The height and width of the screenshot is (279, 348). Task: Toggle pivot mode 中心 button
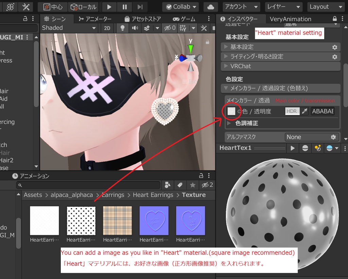click(x=53, y=7)
